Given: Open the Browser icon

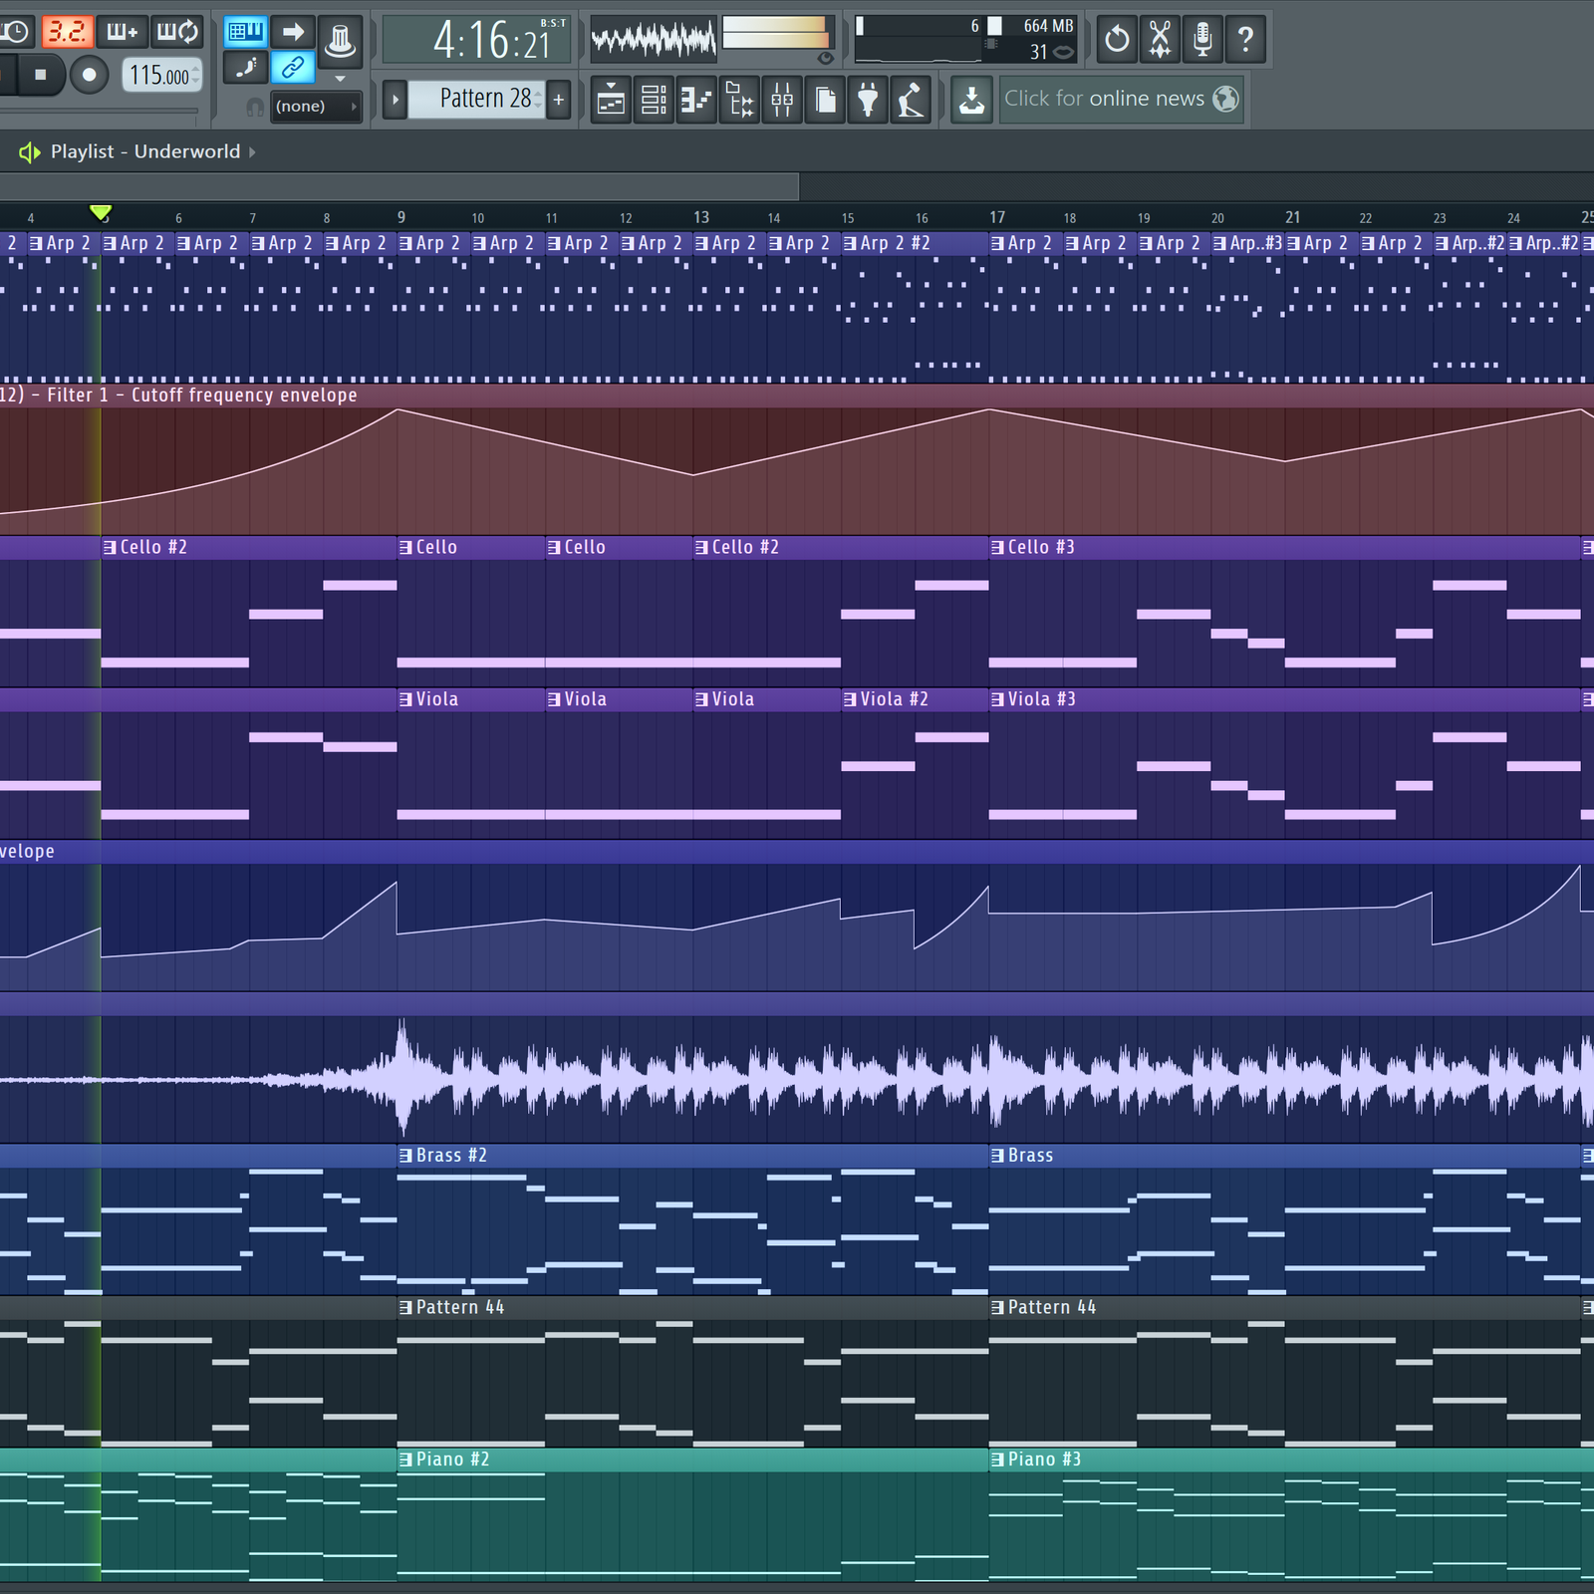Looking at the screenshot, I should [x=740, y=100].
